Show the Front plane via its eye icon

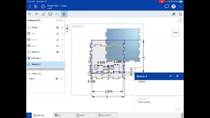(x=57, y=40)
